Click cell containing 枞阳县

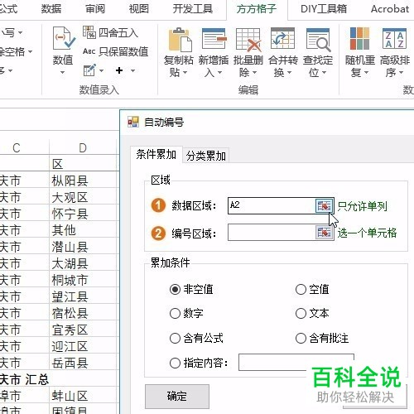pos(84,181)
